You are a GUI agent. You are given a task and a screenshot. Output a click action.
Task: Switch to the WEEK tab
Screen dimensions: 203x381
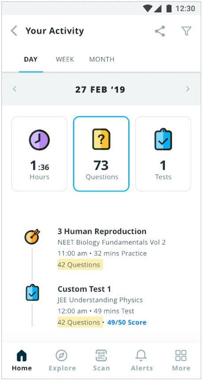(65, 59)
